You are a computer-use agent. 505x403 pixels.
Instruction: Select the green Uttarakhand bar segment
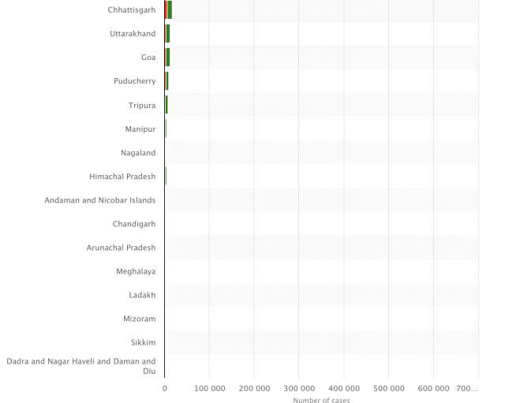[168, 34]
